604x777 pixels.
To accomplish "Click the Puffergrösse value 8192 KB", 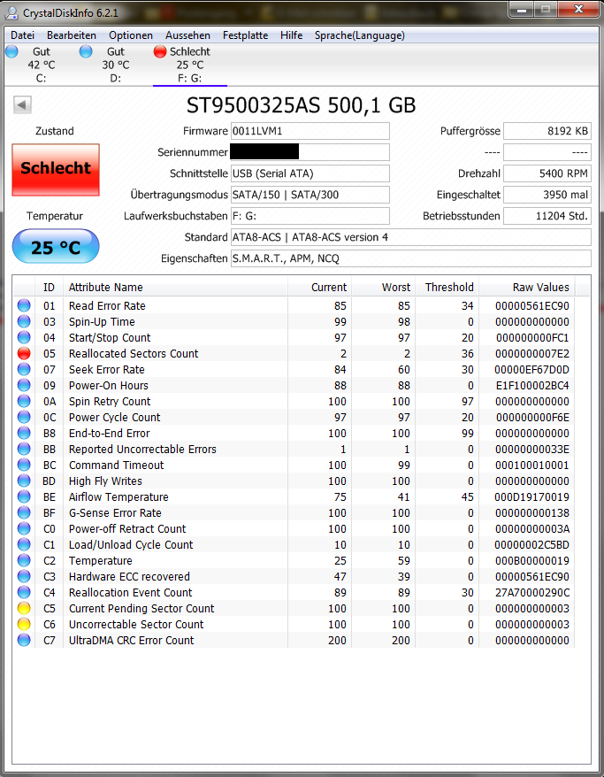I will pyautogui.click(x=547, y=131).
